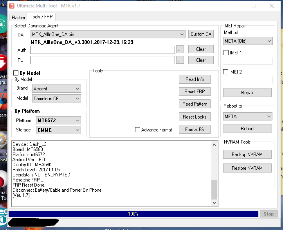Click the PL file path field
The image size is (283, 230).
pyautogui.click(x=103, y=60)
